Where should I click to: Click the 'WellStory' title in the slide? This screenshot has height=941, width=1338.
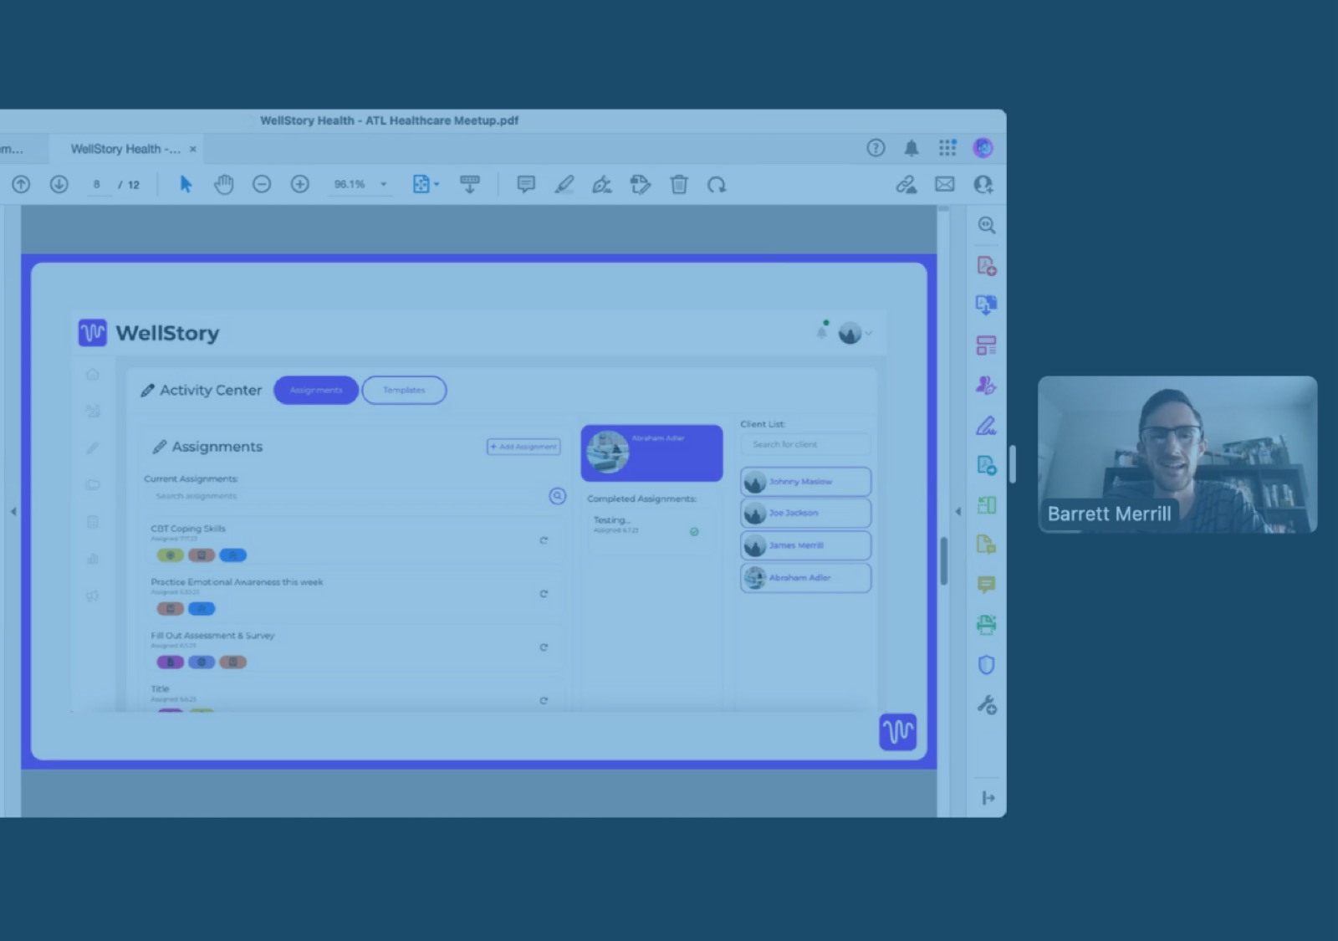pyautogui.click(x=167, y=333)
